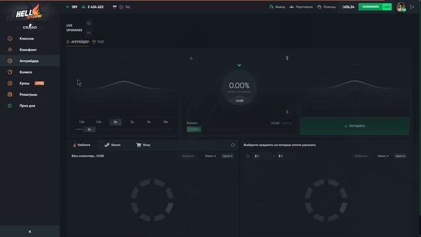This screenshot has width=421, height=237.
Task: Click the orange dollar icon
Action: 287,112
